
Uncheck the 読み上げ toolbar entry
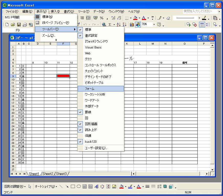pos(101,130)
